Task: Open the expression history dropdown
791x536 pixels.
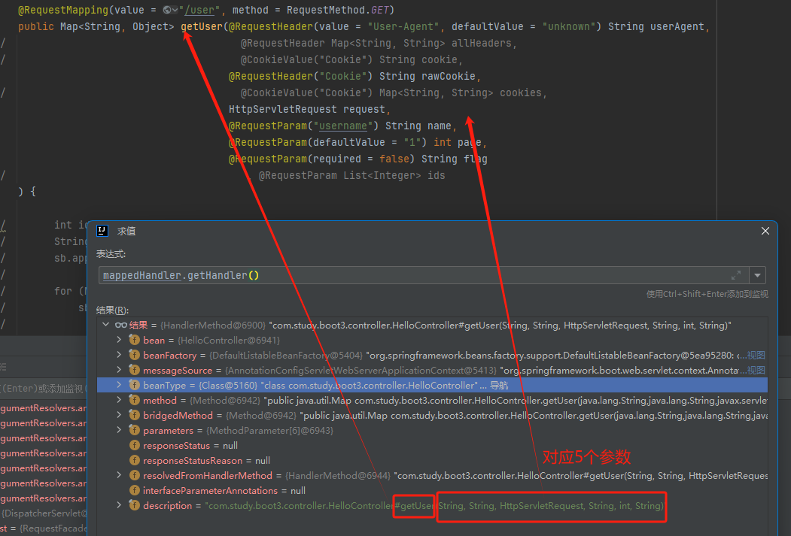Action: click(x=757, y=276)
